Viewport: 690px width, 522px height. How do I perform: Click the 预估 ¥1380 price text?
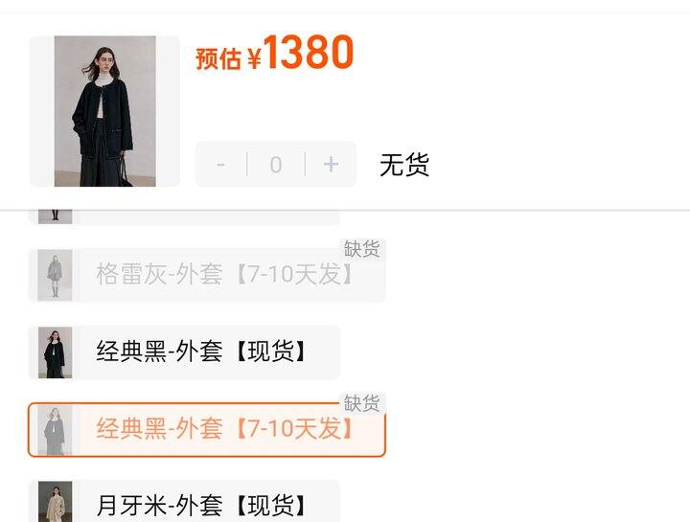275,53
